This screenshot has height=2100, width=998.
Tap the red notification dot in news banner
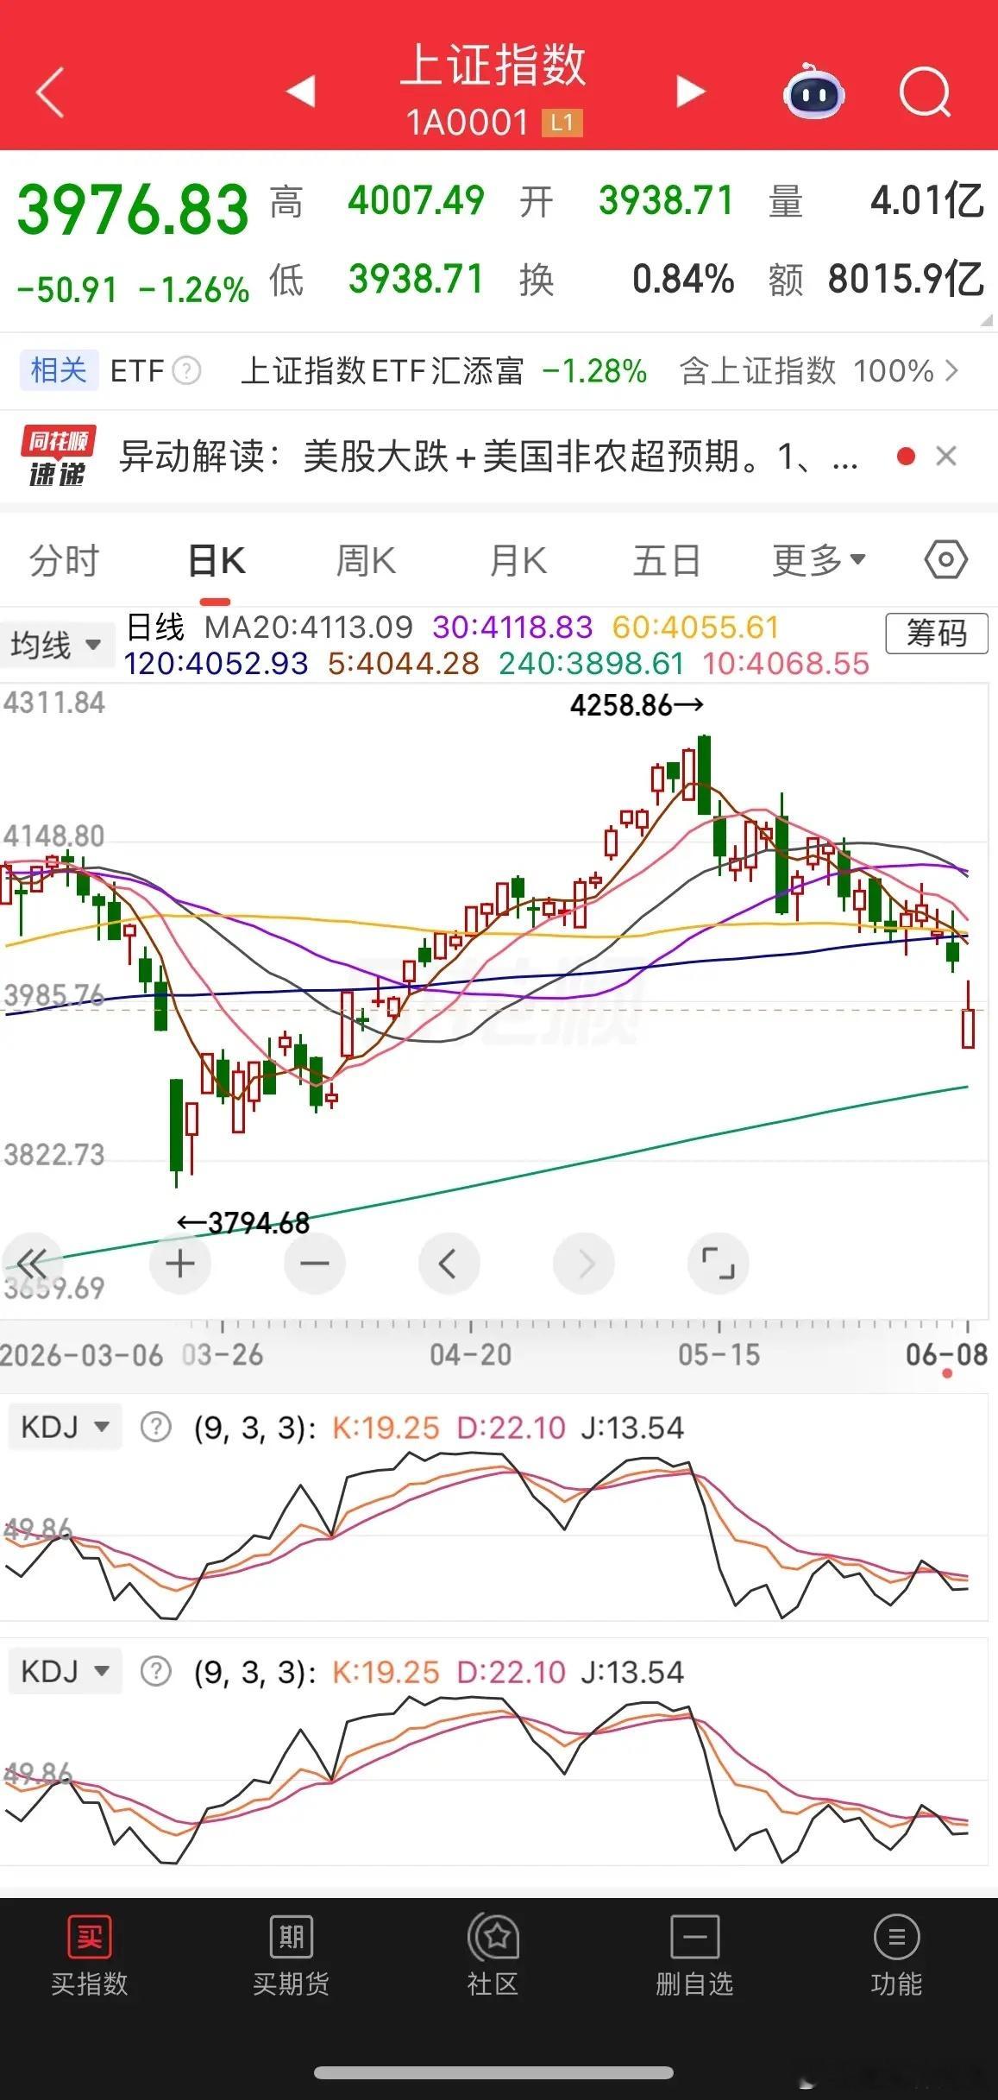point(906,456)
